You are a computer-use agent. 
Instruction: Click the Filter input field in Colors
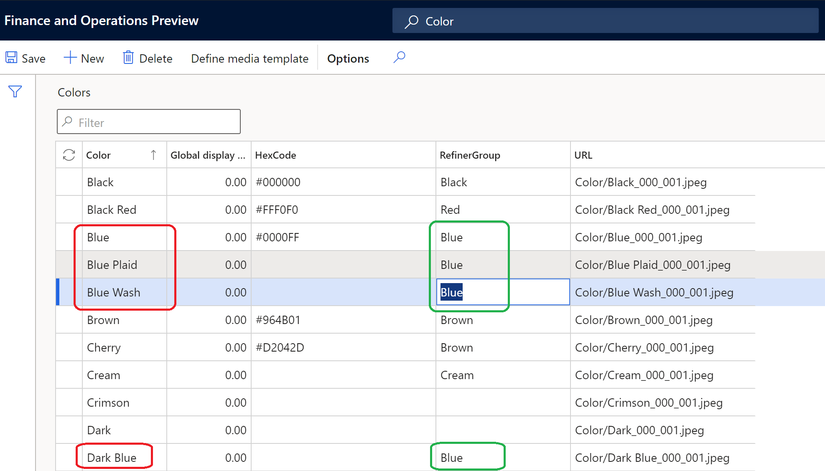pos(148,122)
